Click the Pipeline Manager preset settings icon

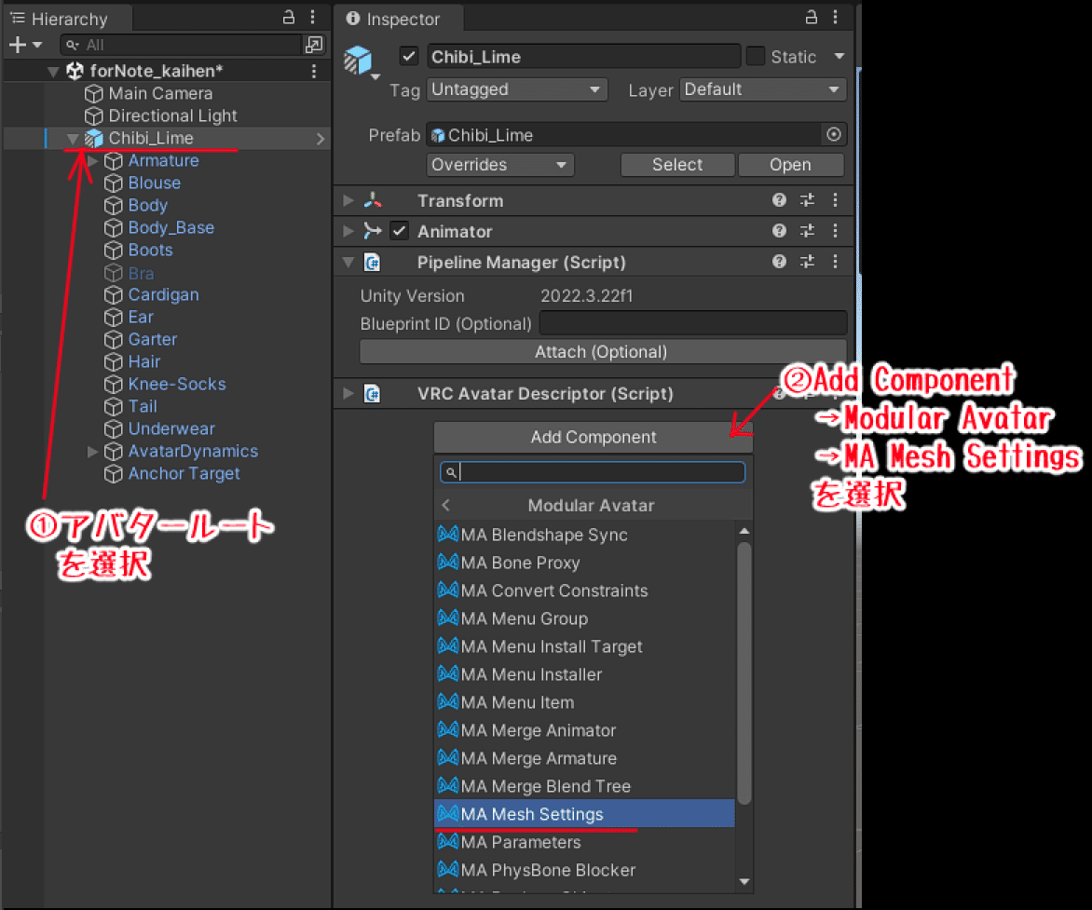click(807, 262)
